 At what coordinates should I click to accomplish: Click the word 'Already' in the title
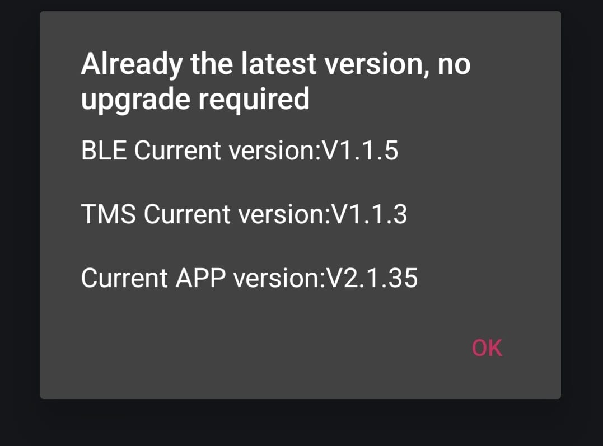(132, 64)
